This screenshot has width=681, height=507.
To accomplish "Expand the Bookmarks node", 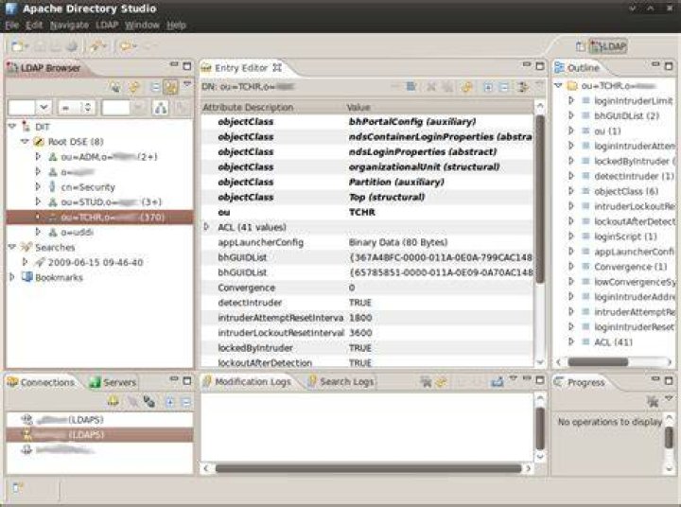I will coord(12,277).
